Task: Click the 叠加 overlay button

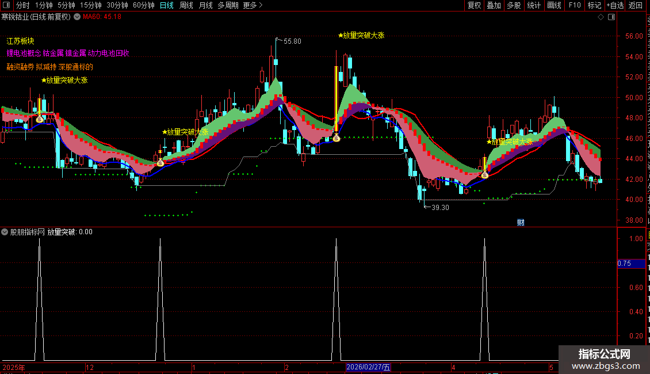Action: click(x=494, y=5)
